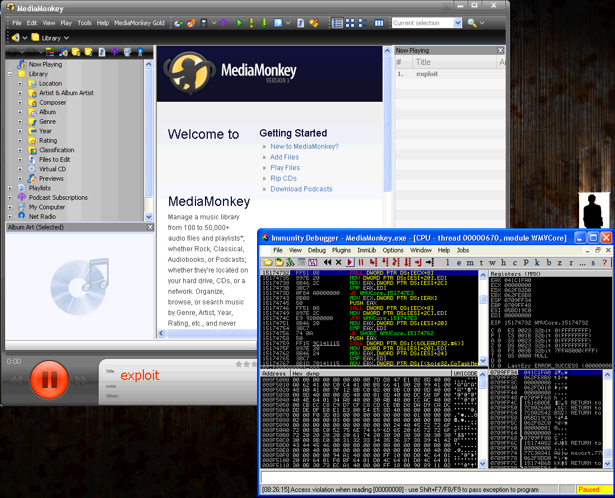Screen dimensions: 615x498
Task: Collapse the Library tree node
Action: tap(10, 74)
